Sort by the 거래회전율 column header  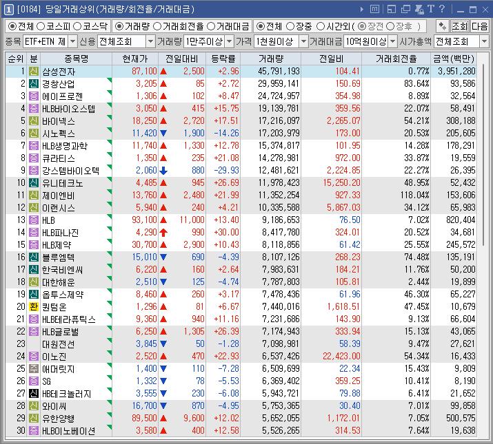(396, 59)
